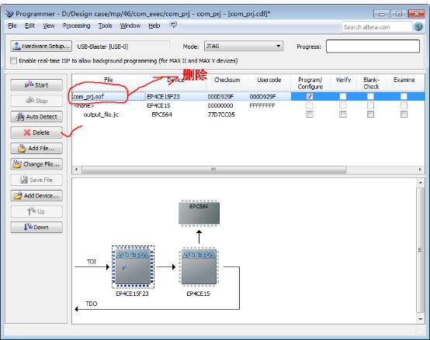
Task: Open the Tools menu
Action: [x=105, y=26]
